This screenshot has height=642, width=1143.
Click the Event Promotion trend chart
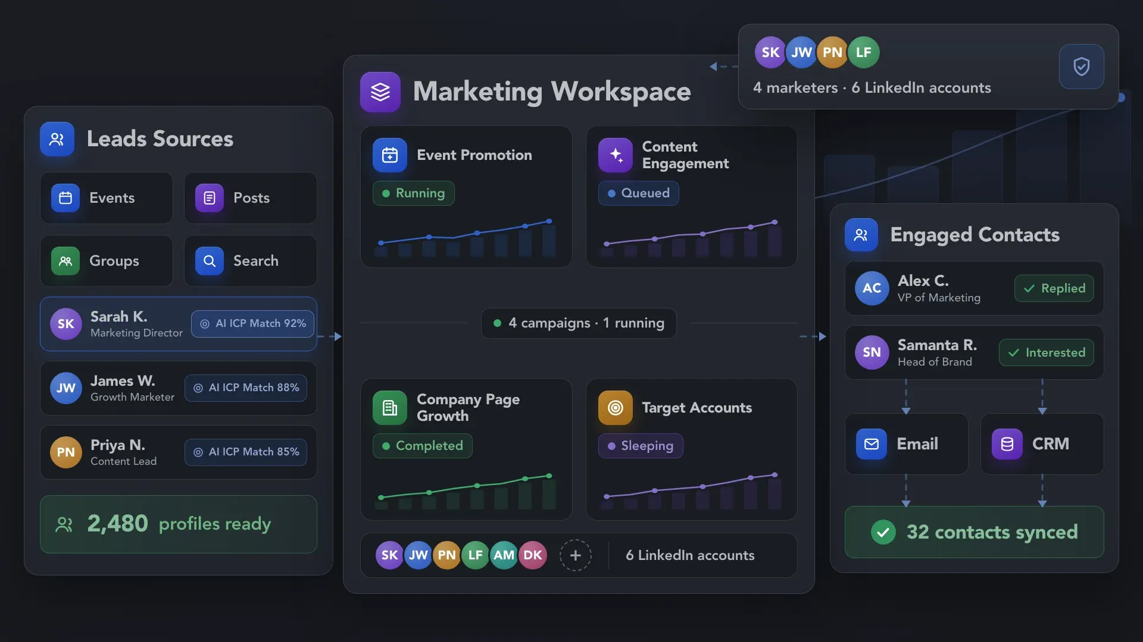click(466, 238)
